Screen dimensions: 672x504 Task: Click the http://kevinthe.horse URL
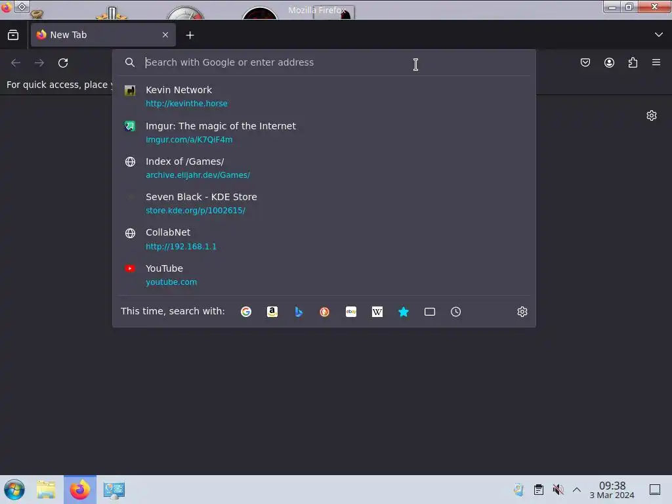pos(186,103)
